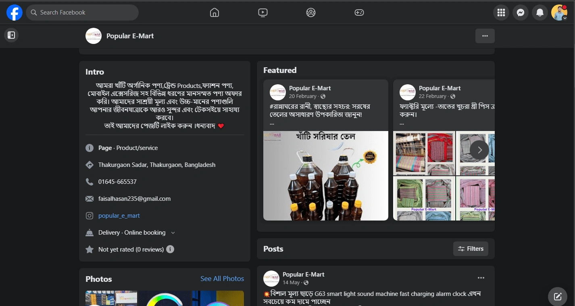
Task: Click the globe icon on 14 May post
Action: (306, 283)
